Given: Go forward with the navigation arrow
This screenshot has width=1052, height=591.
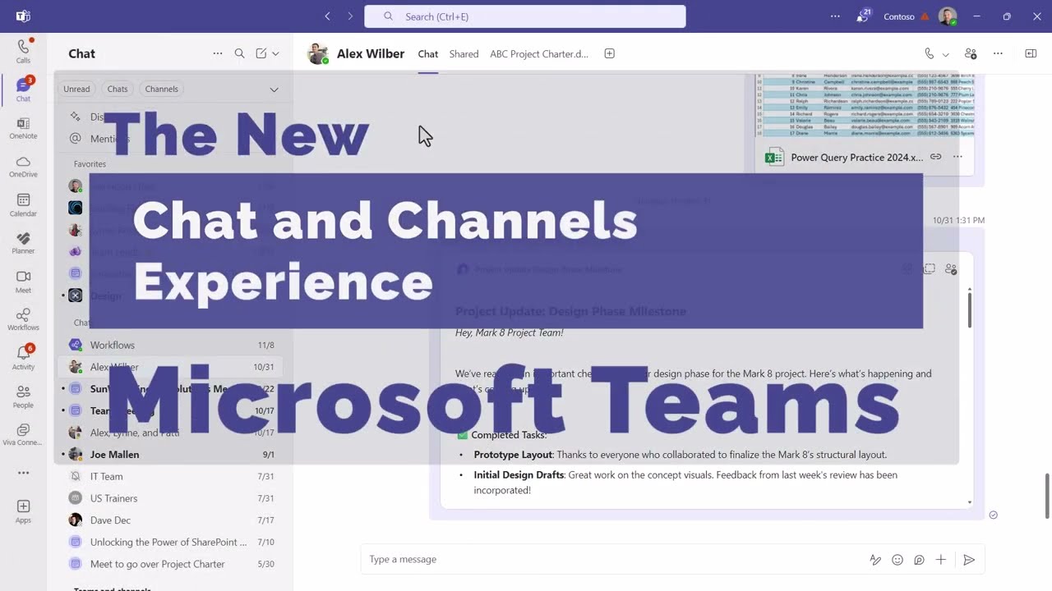Looking at the screenshot, I should tap(350, 16).
